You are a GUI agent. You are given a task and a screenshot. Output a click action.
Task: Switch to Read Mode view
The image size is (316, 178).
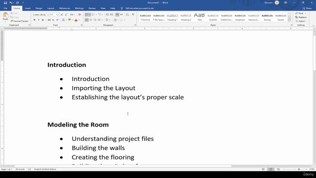pyautogui.click(x=263, y=169)
